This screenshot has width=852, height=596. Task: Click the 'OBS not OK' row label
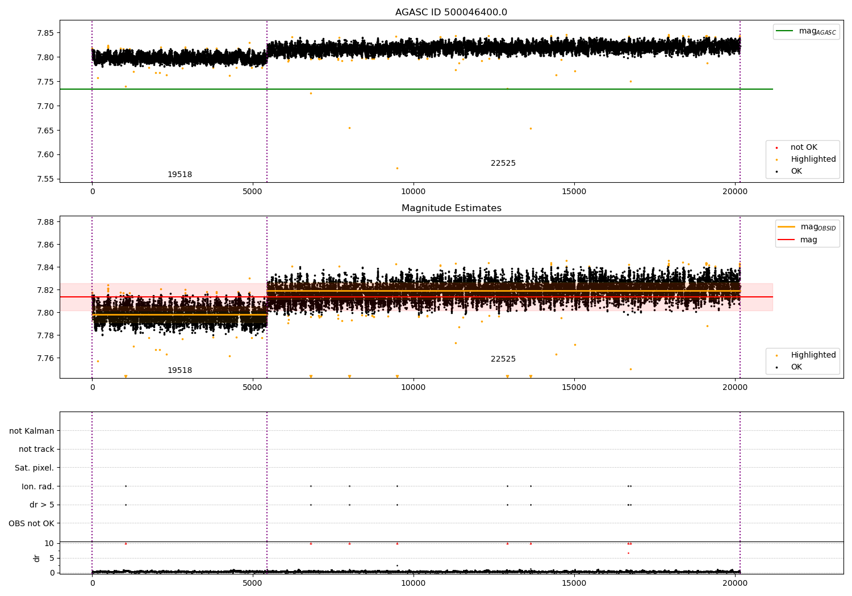pyautogui.click(x=31, y=523)
